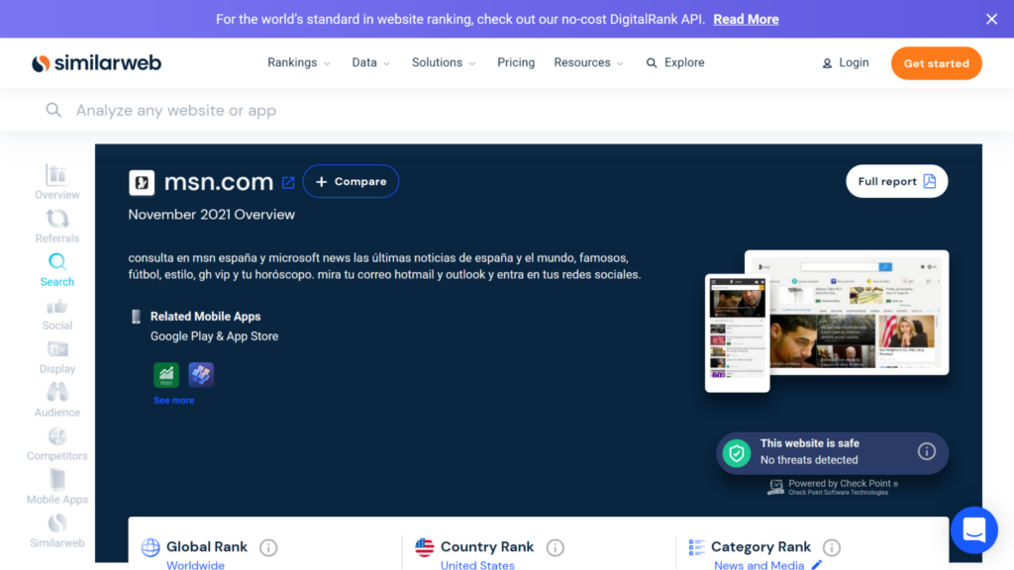The height and width of the screenshot is (570, 1014).
Task: Click the Similarweb logo
Action: (96, 62)
